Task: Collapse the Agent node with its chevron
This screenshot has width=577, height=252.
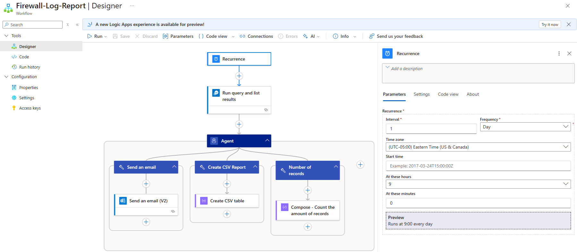Action: (267, 141)
